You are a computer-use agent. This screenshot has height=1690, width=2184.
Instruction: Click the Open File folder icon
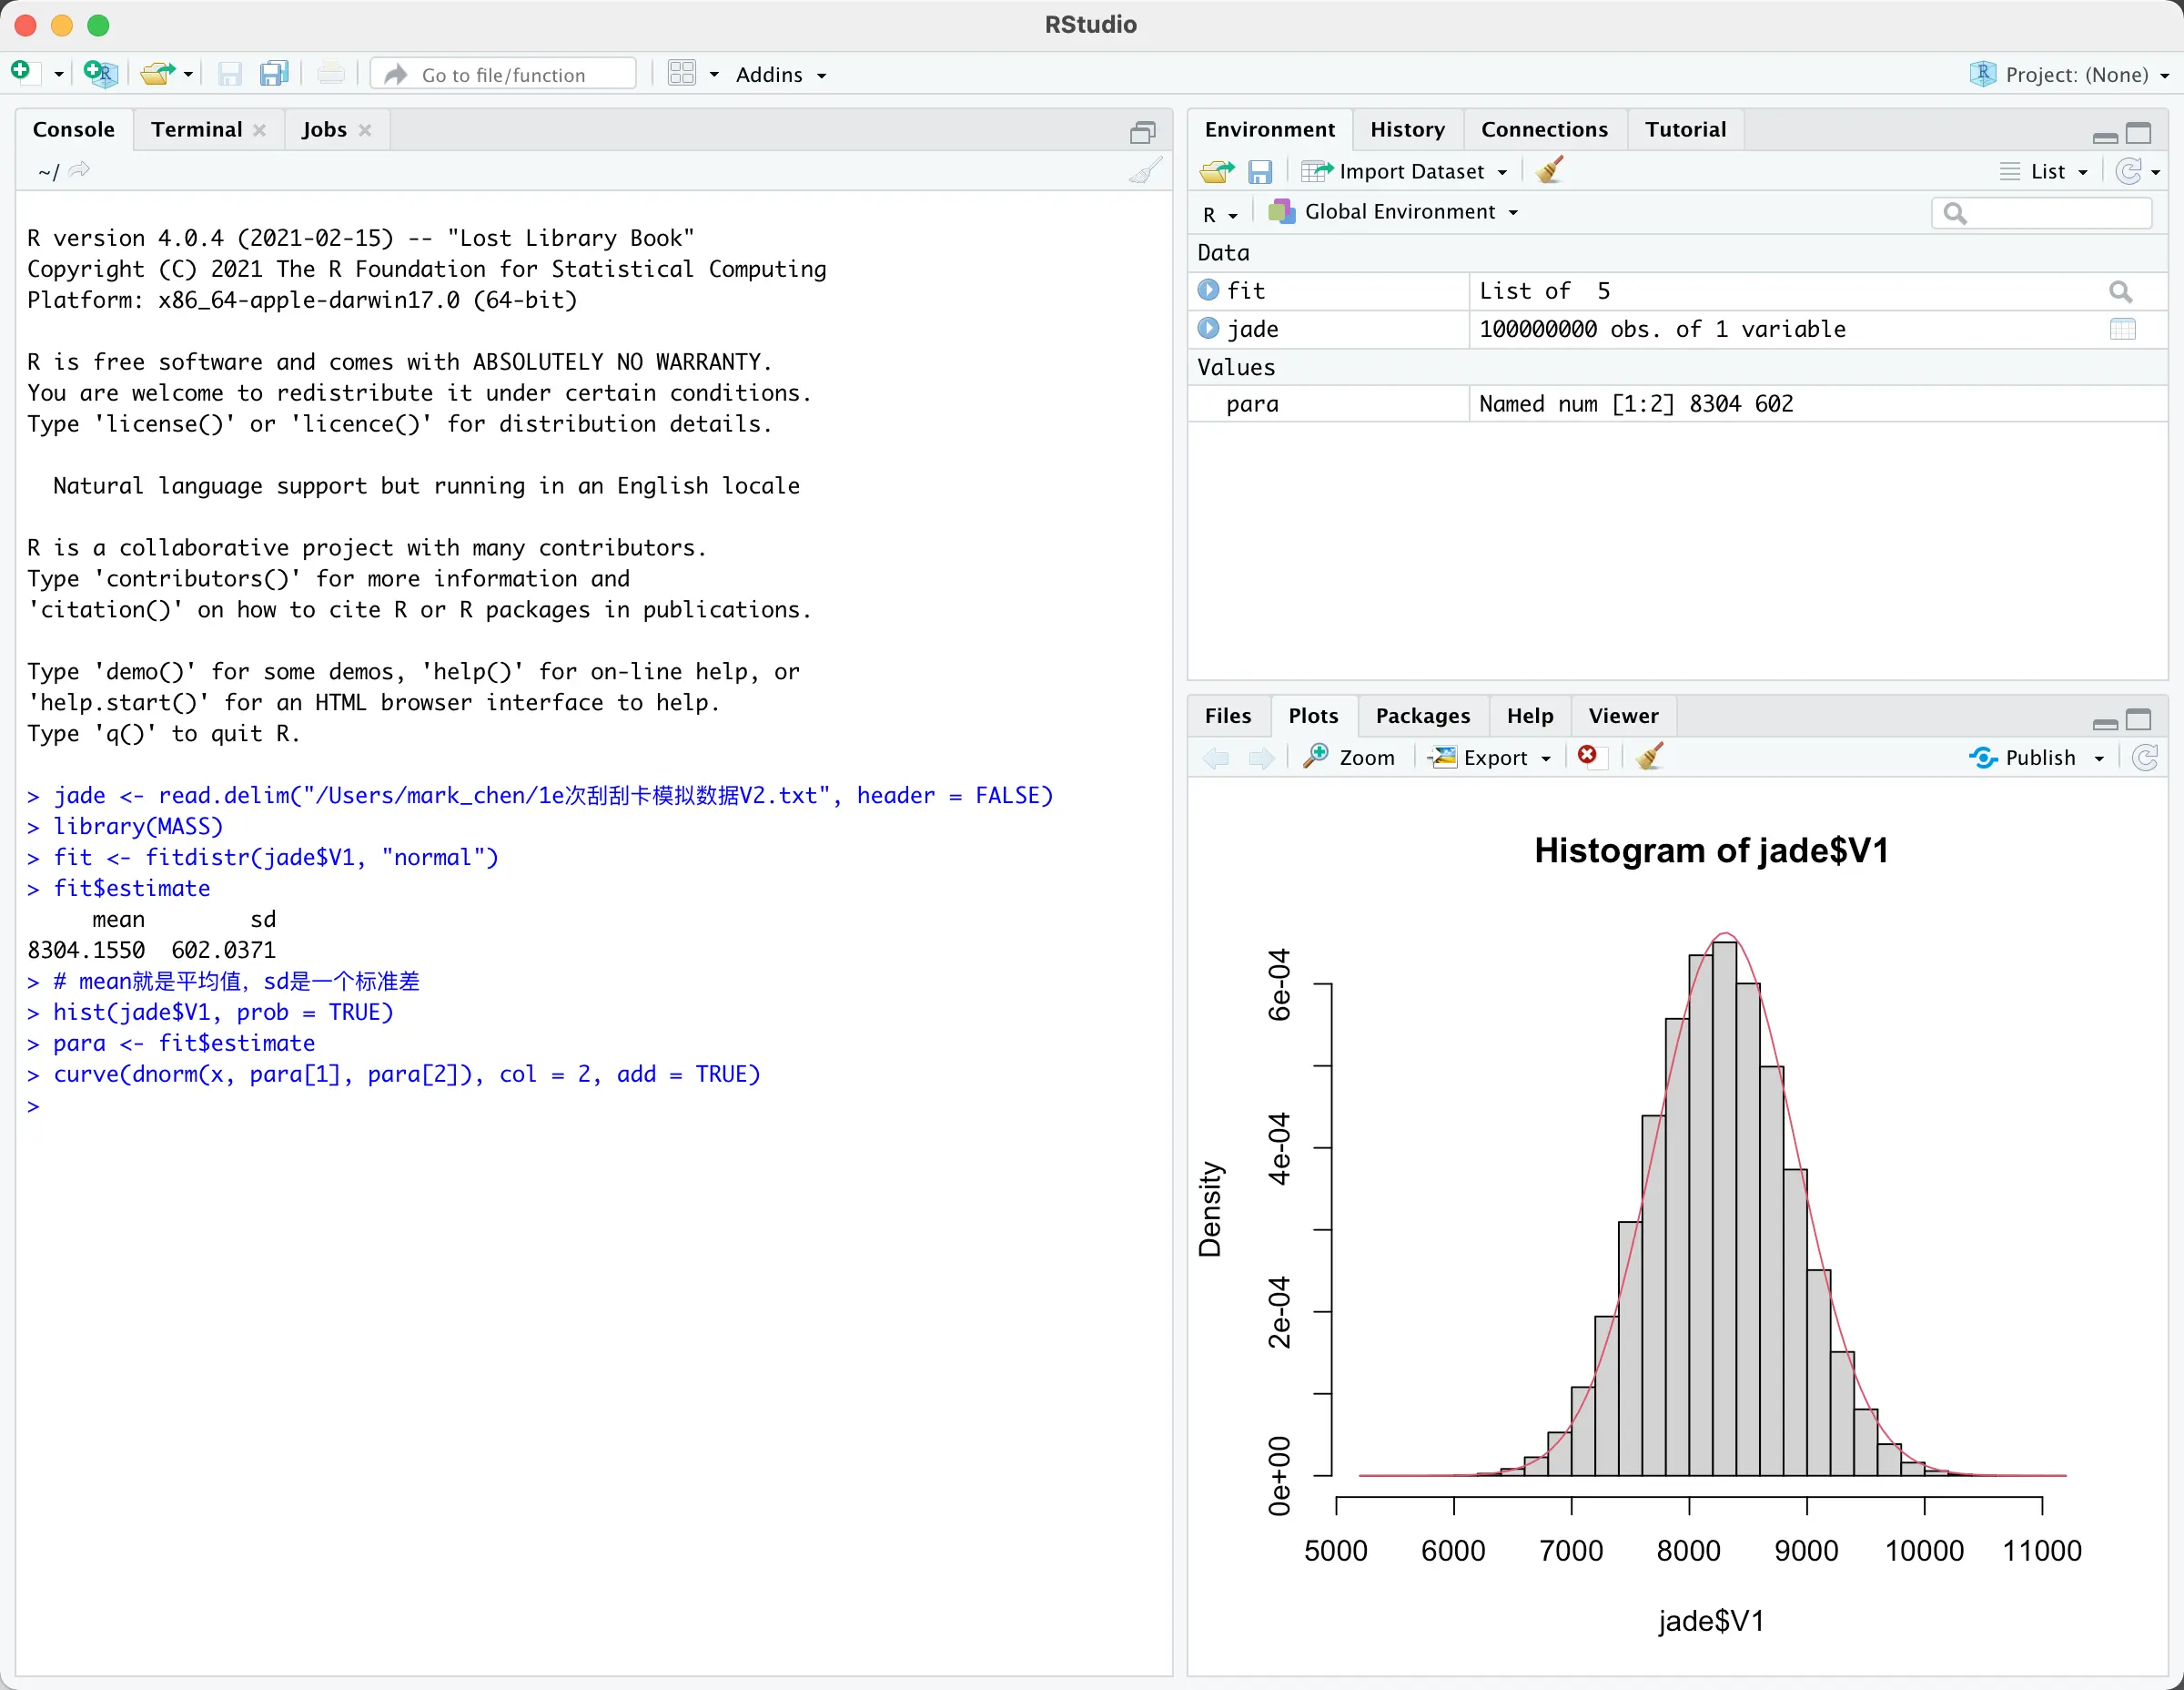click(x=157, y=73)
